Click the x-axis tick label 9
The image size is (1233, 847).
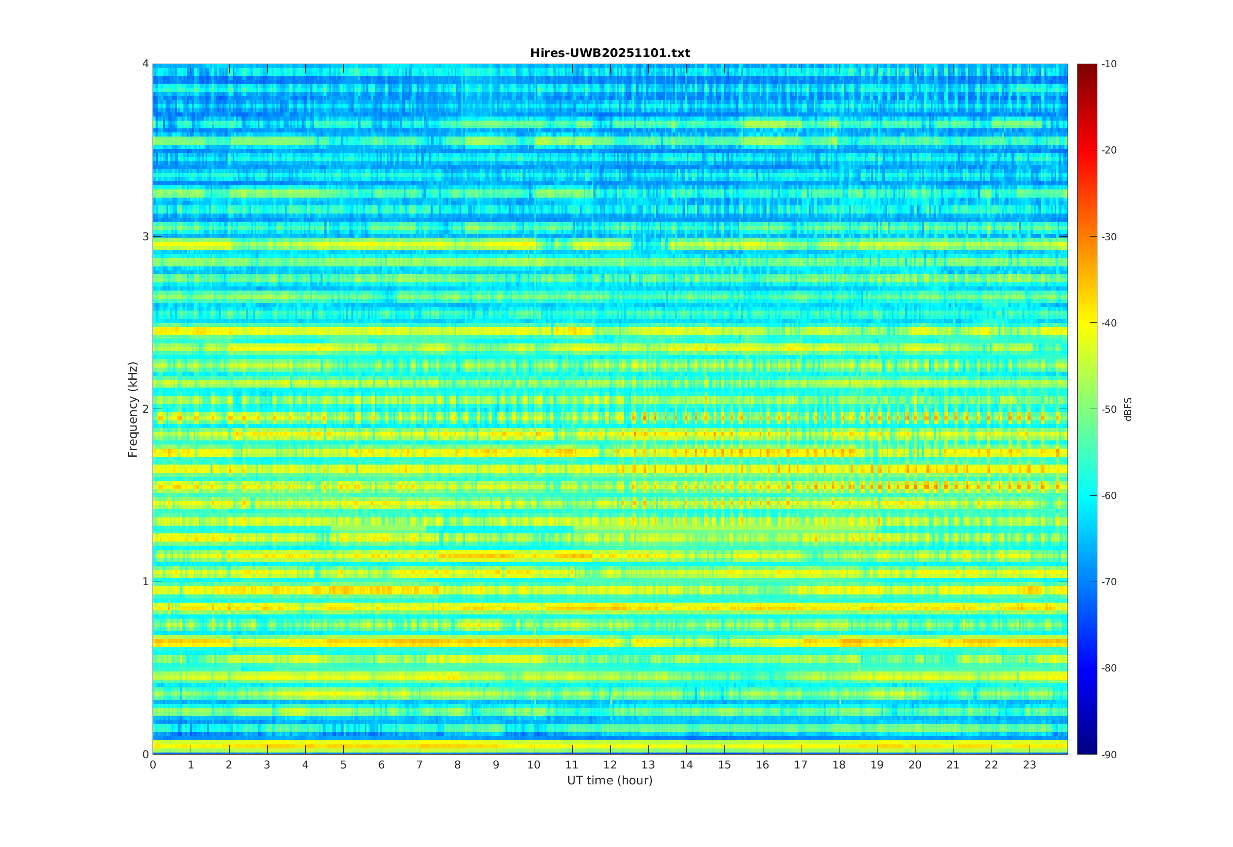tap(495, 765)
